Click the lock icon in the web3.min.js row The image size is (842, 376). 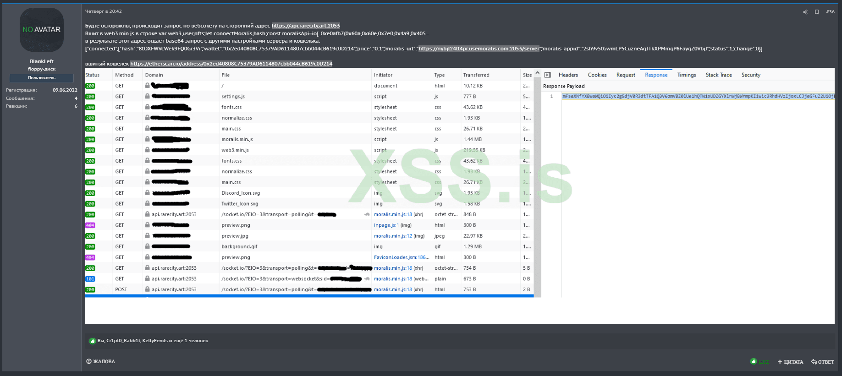pos(147,150)
